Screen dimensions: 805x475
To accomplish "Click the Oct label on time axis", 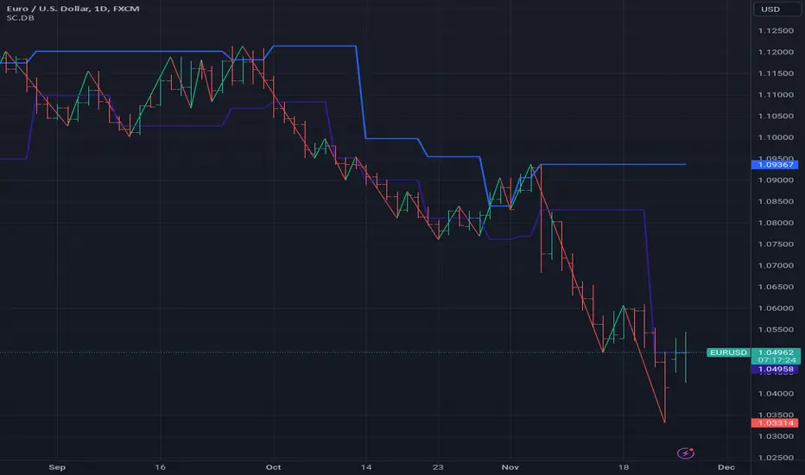I will [x=273, y=467].
